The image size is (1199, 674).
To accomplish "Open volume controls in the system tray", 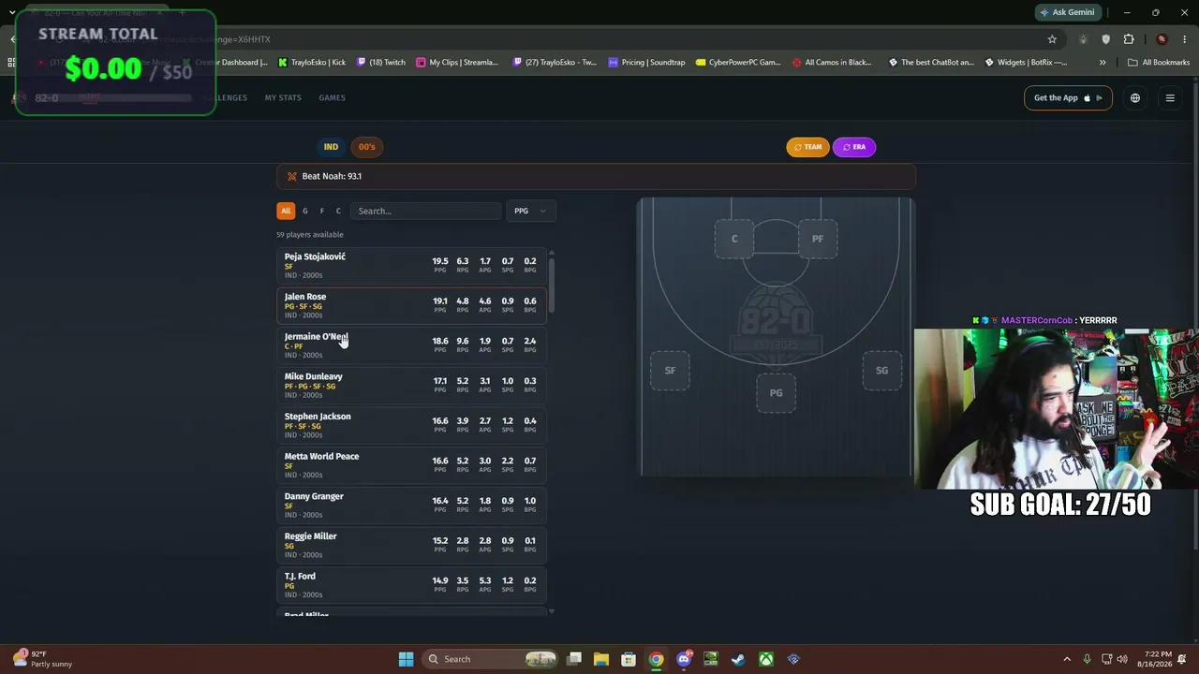I will point(1122,659).
